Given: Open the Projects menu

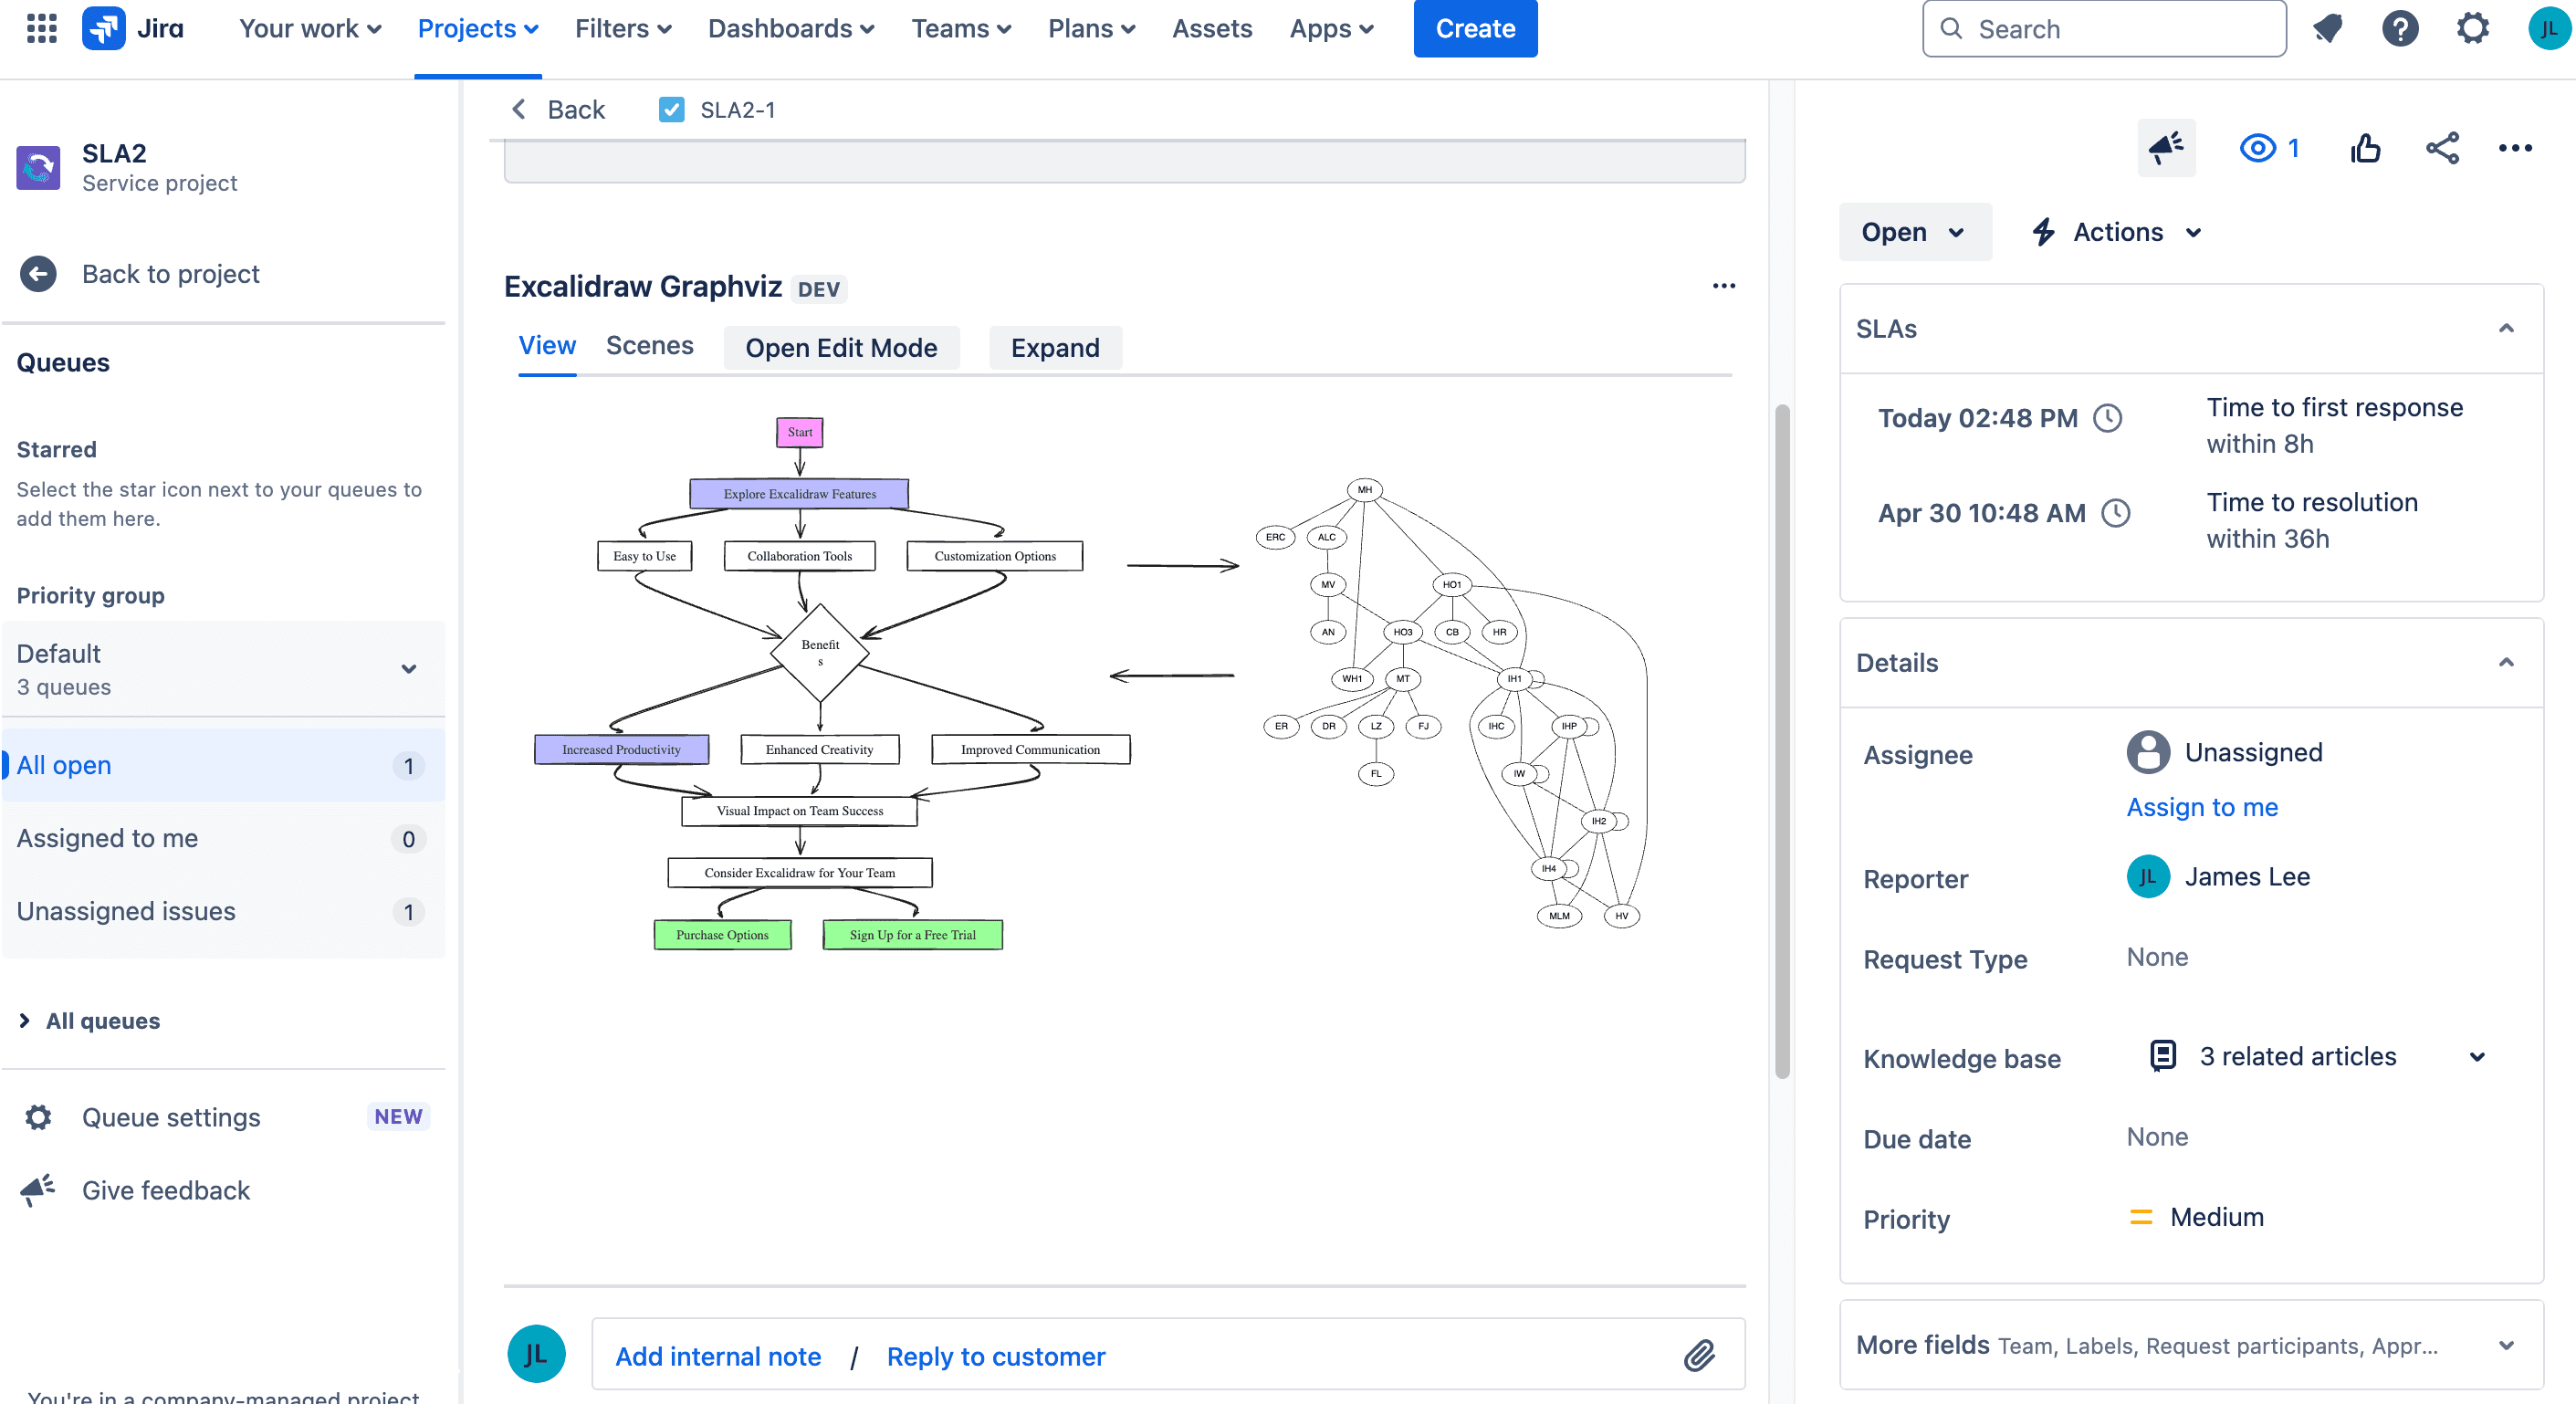Looking at the screenshot, I should coord(477,28).
